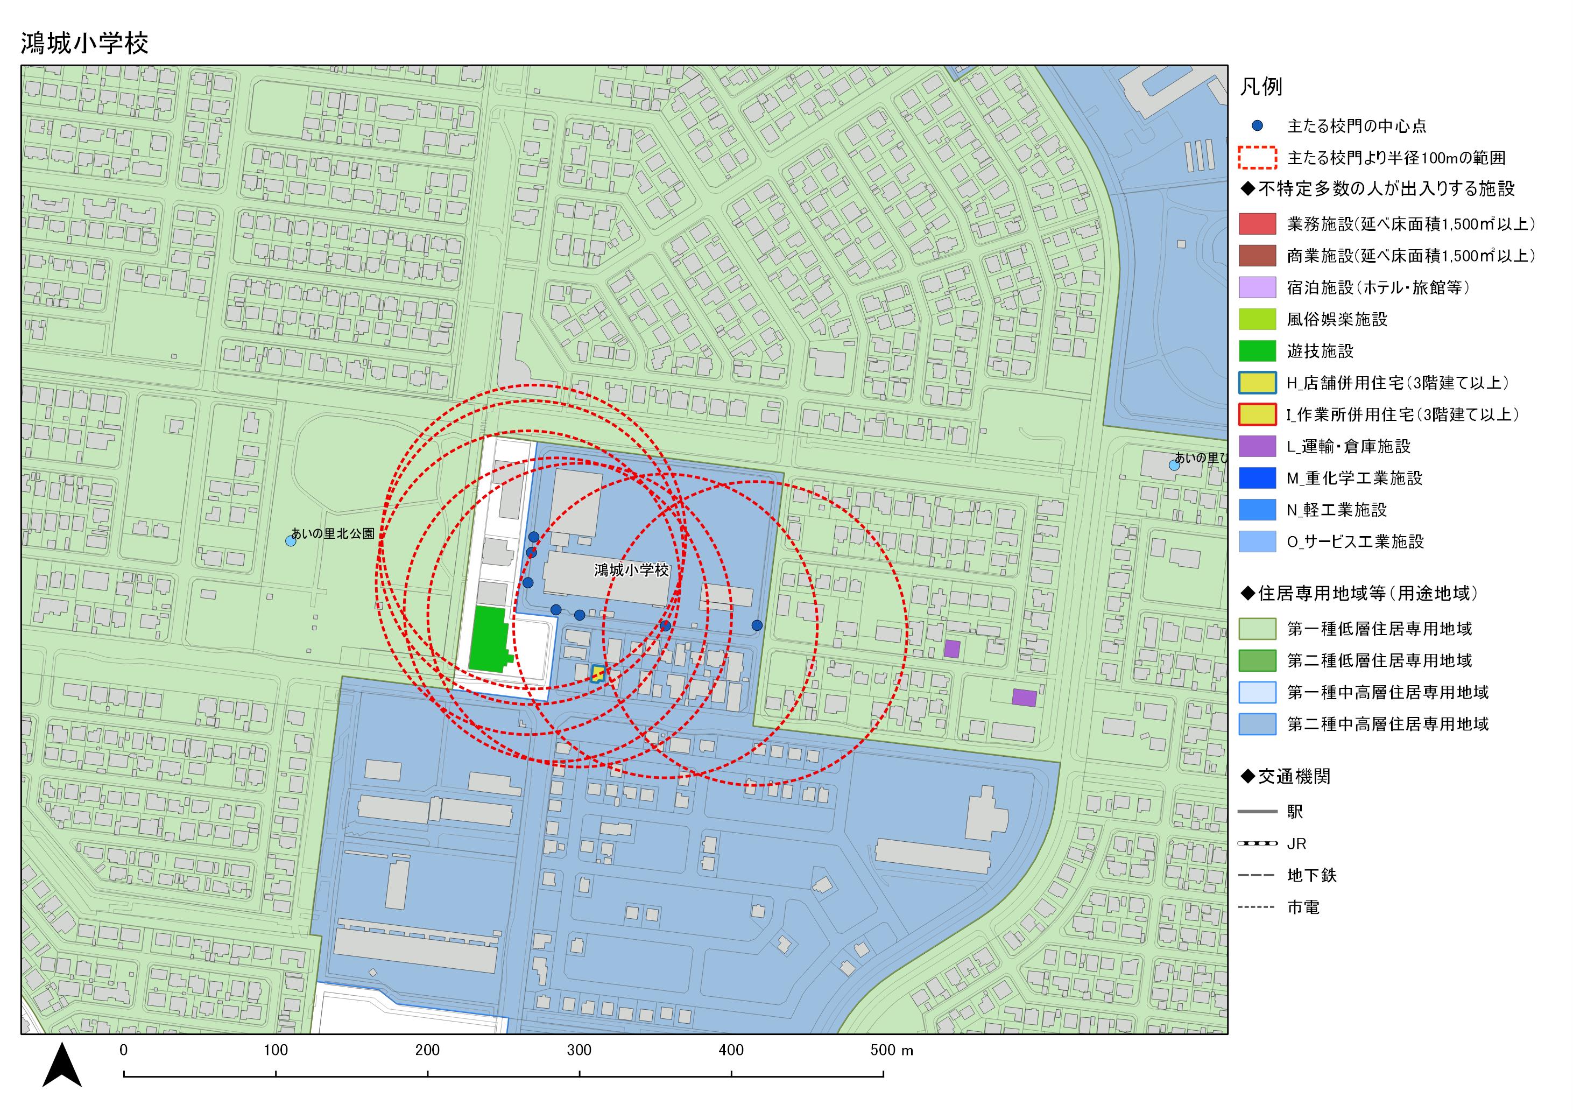Click the 主たる校門より半径100mの範囲 text

click(1396, 158)
